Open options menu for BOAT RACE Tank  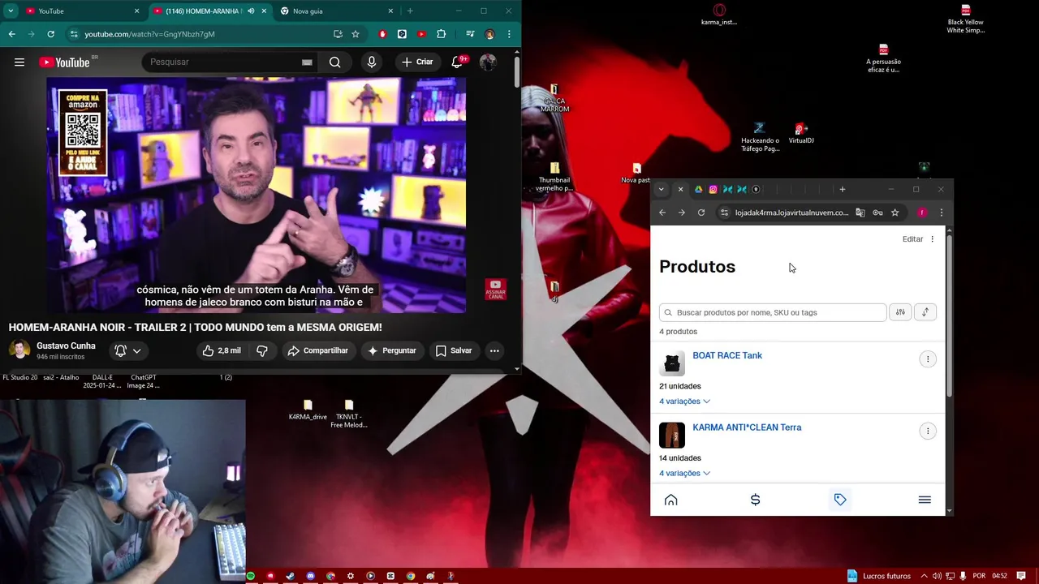click(928, 359)
